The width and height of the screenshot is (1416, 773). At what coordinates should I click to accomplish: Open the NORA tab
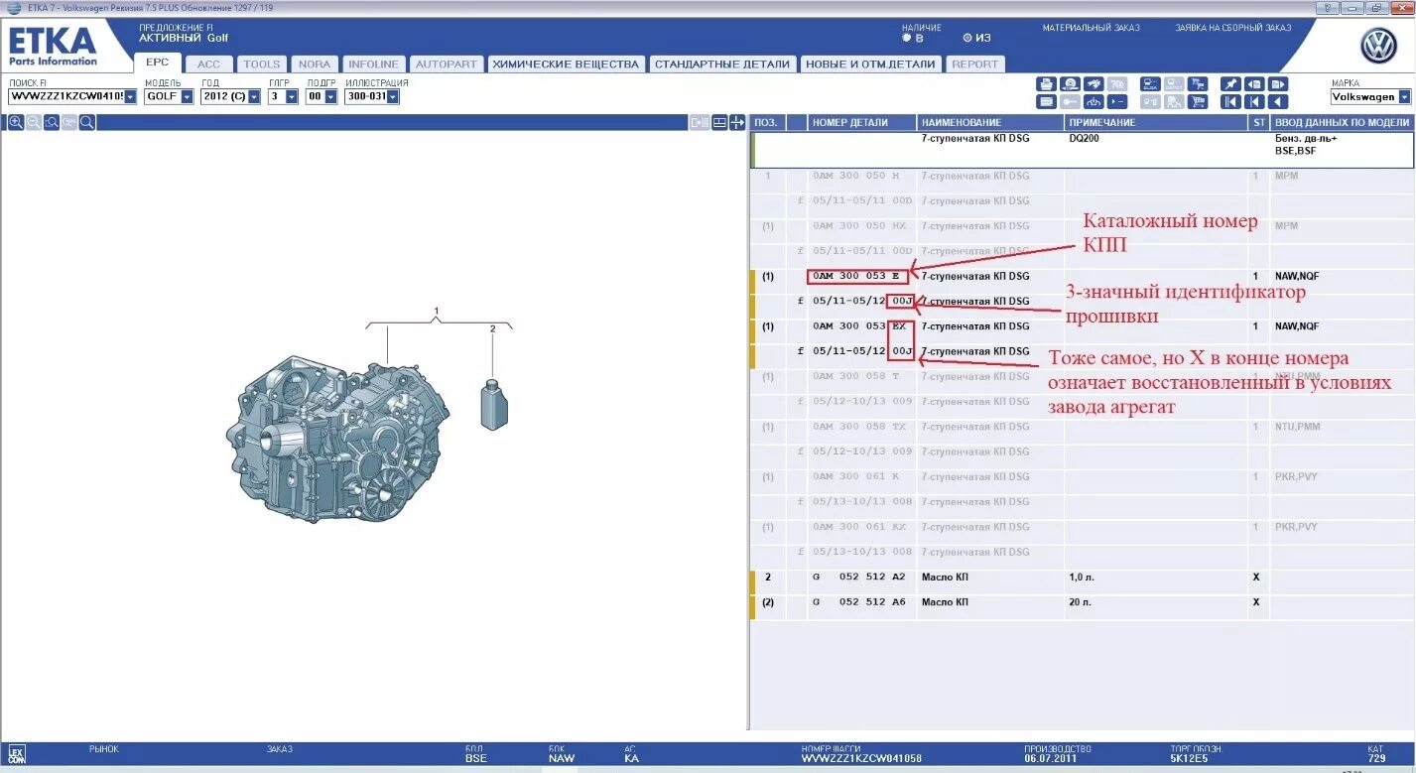tap(315, 64)
